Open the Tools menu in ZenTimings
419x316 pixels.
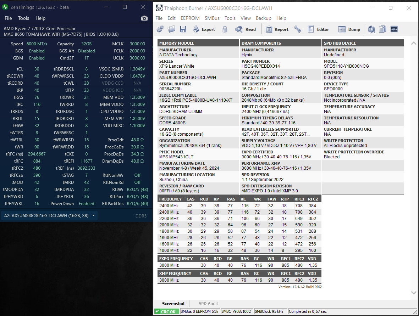coord(23,18)
